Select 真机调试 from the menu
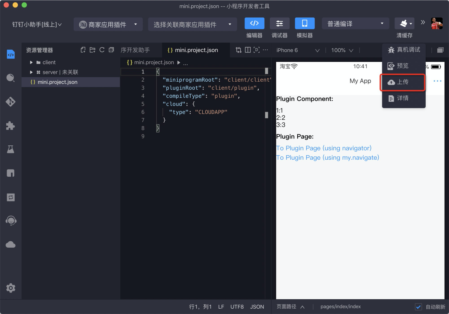The height and width of the screenshot is (314, 449). tap(404, 50)
